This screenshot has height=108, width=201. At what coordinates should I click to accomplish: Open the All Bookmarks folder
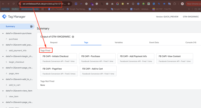[198, 9]
